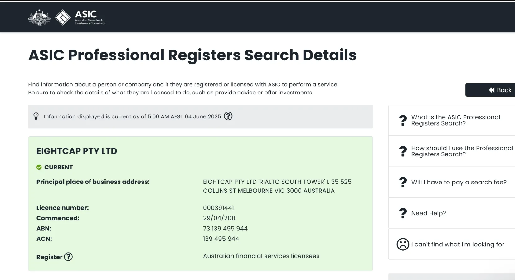Open the 'Need Help?' panel item

[429, 213]
